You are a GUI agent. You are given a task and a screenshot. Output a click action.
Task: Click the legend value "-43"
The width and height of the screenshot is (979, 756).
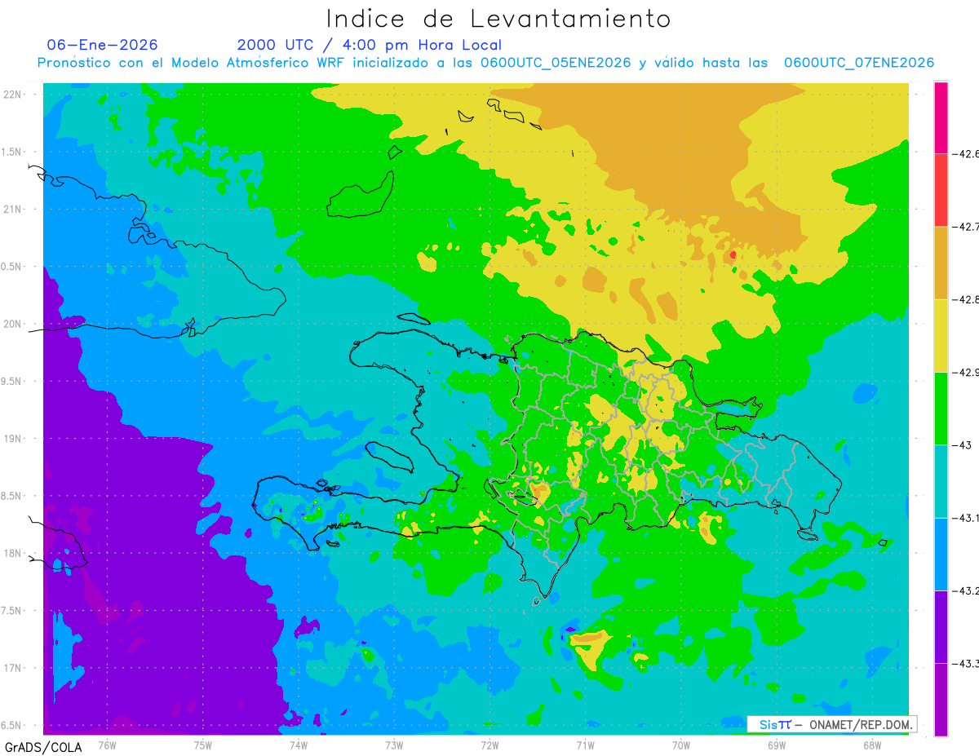pos(962,444)
